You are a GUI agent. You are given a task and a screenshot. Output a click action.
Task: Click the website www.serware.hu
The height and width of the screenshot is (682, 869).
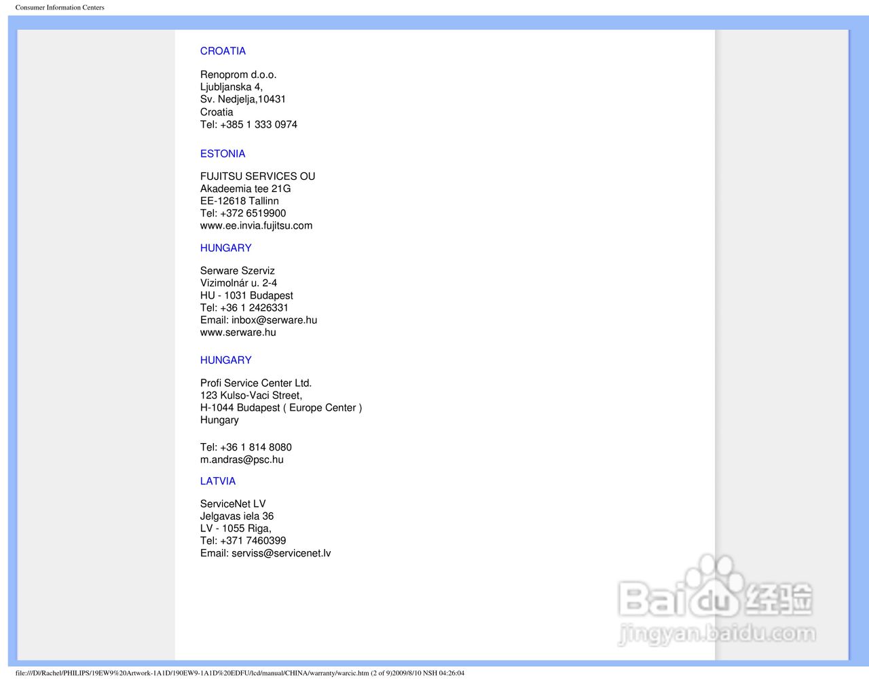tap(238, 333)
